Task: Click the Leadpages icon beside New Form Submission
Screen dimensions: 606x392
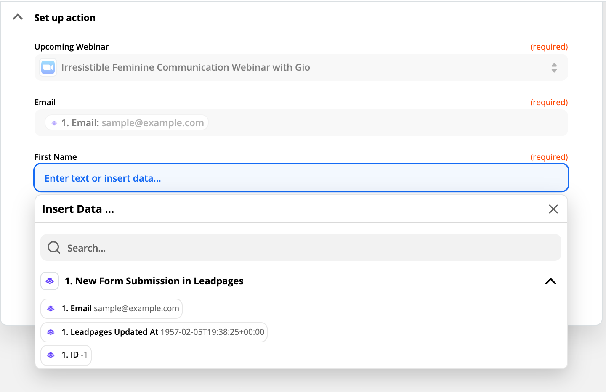Action: pos(50,281)
